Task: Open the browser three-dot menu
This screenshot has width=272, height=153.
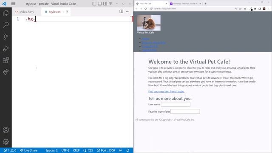Action: click(x=269, y=8)
